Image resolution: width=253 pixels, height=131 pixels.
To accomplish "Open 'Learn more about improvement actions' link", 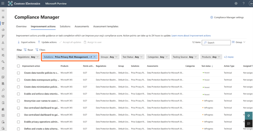I will [191, 36].
